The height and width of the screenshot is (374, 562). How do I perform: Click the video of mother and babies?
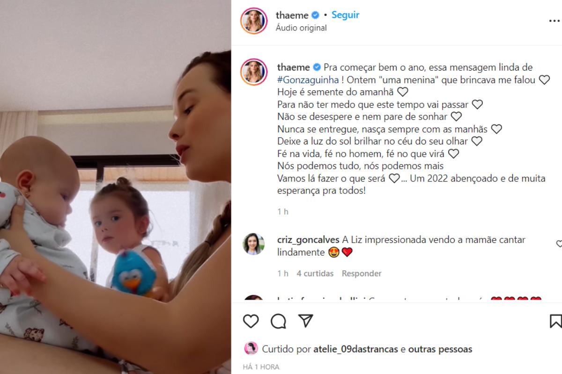point(115,187)
